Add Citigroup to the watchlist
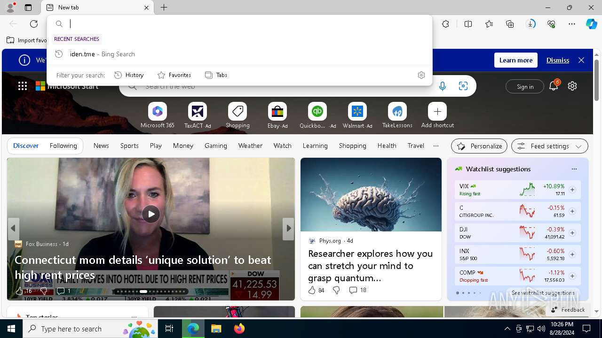Viewport: 602px width, 338px height. pyautogui.click(x=572, y=211)
